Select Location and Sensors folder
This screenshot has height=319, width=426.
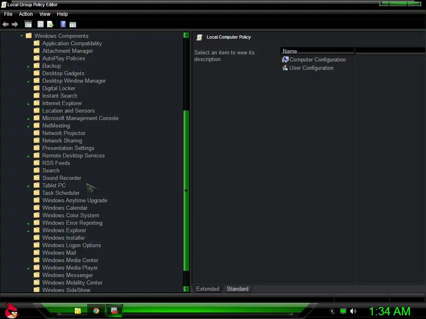(69, 110)
